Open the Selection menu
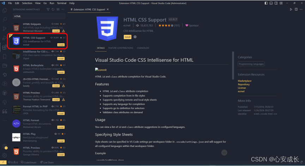This screenshot has height=166, width=305. (27, 3)
